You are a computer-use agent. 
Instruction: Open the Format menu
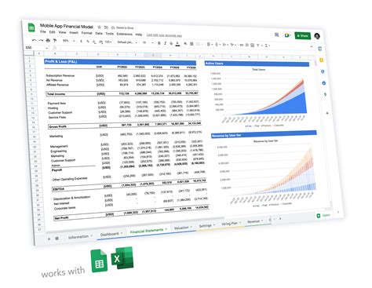click(x=86, y=33)
